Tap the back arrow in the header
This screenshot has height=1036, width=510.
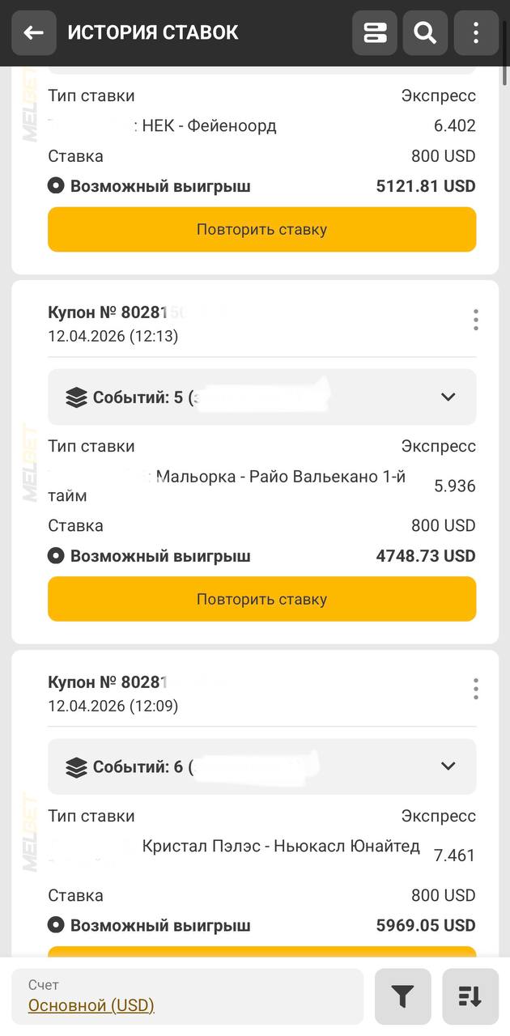[x=33, y=32]
